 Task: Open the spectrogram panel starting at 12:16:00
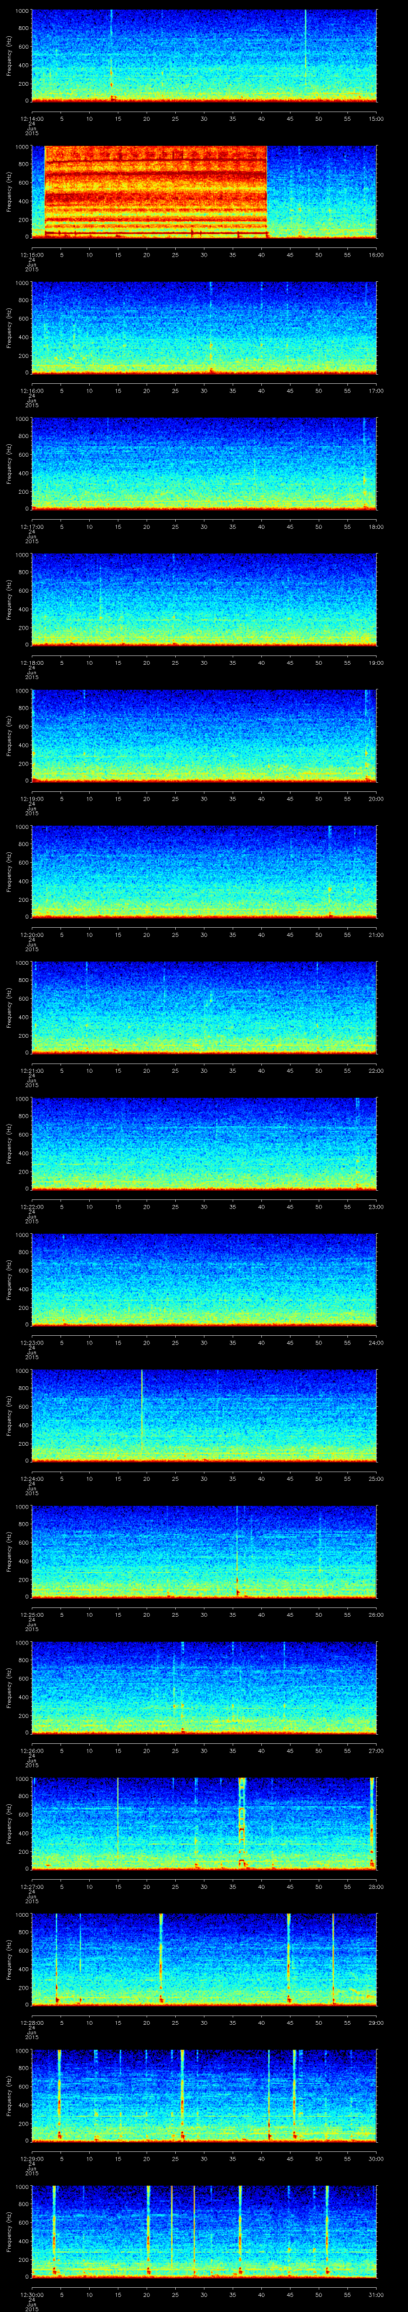tap(204, 328)
